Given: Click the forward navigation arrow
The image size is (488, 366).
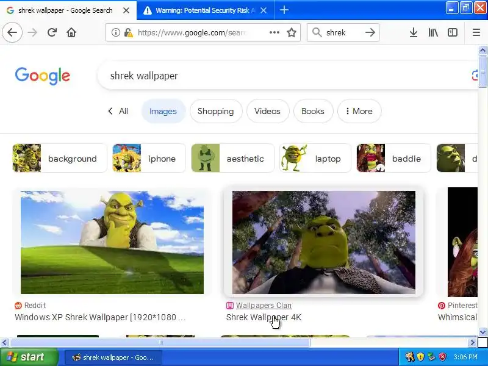Looking at the screenshot, I should tap(32, 32).
